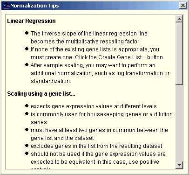This screenshot has width=189, height=175.
Task: Click the word 'standardization.'
Action: (51, 81)
